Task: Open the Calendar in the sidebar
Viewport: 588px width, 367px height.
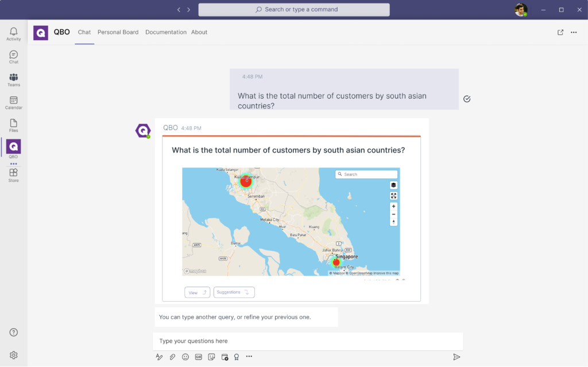Action: 14,103
